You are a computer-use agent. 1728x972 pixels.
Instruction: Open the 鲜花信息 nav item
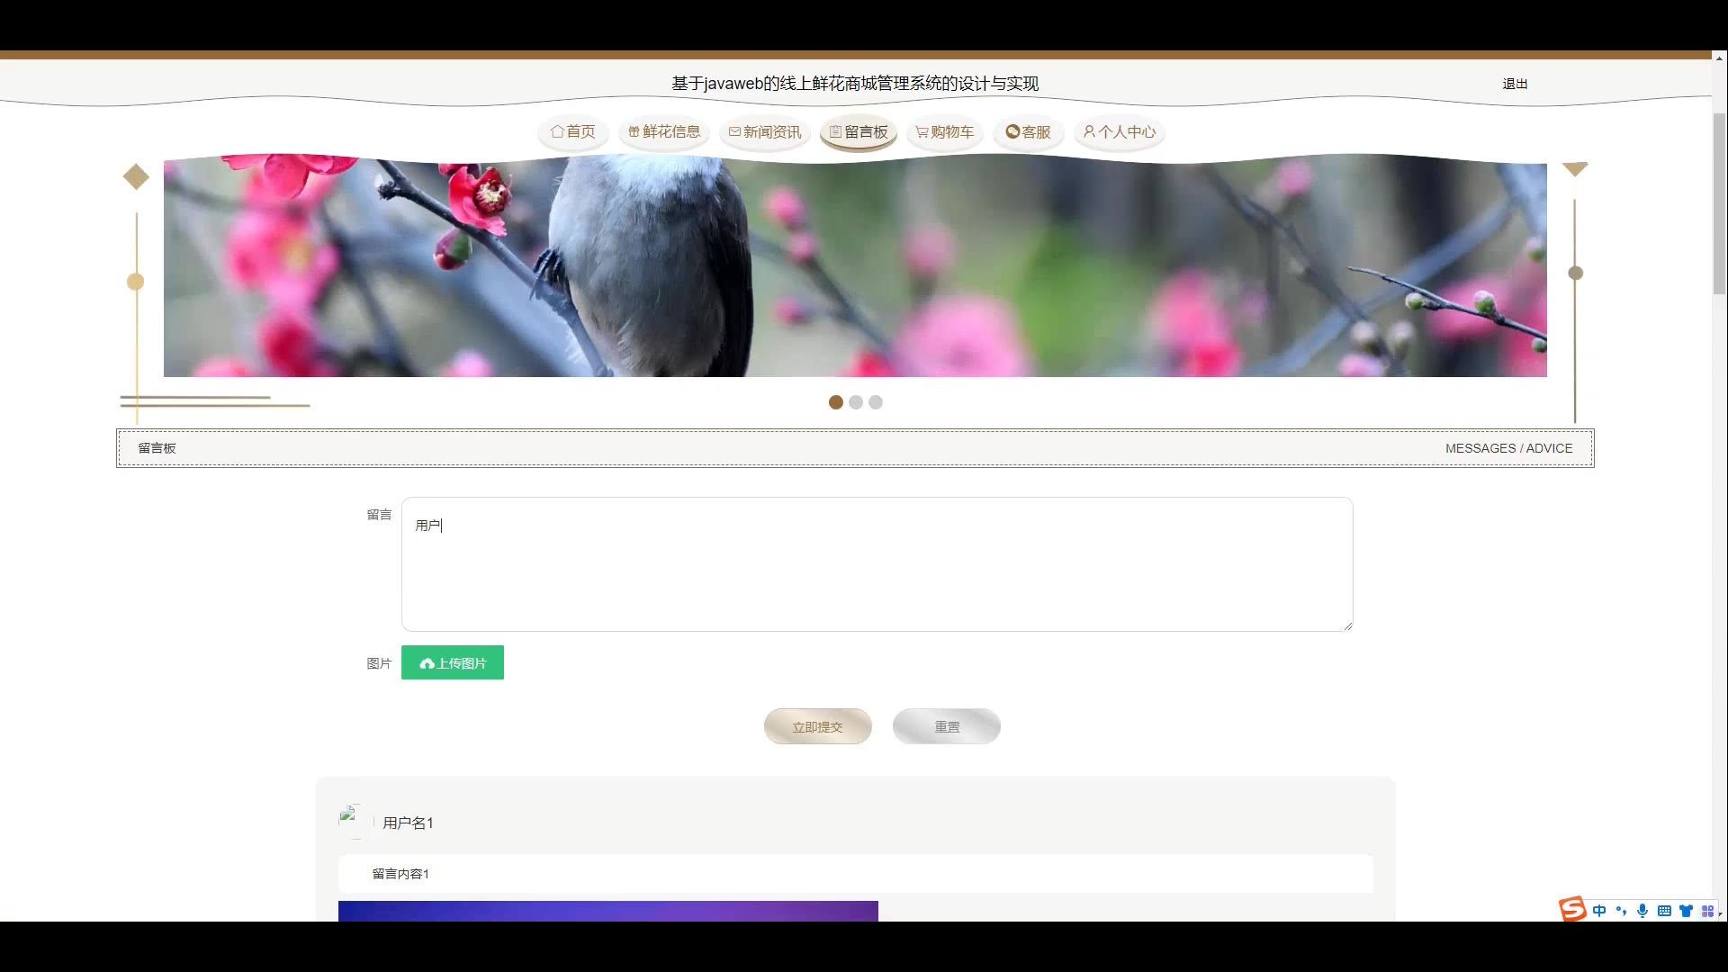[x=664, y=132]
